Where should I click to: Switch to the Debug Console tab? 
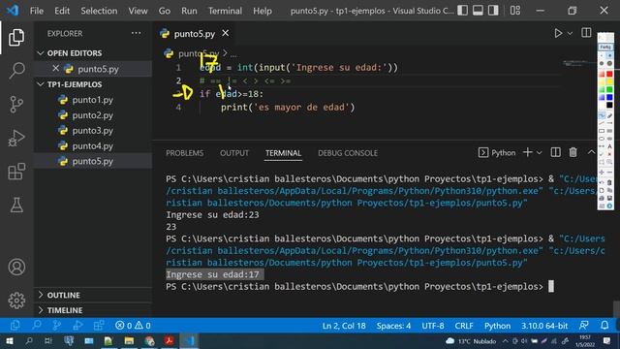pos(348,153)
